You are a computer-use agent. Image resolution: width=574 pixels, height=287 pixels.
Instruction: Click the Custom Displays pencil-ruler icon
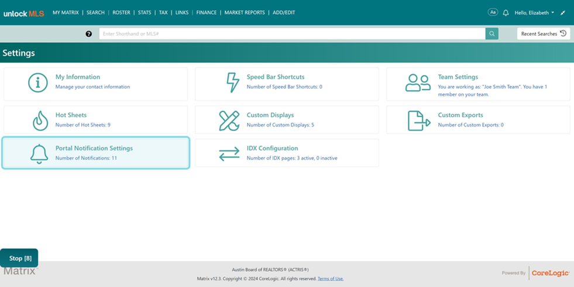point(229,121)
